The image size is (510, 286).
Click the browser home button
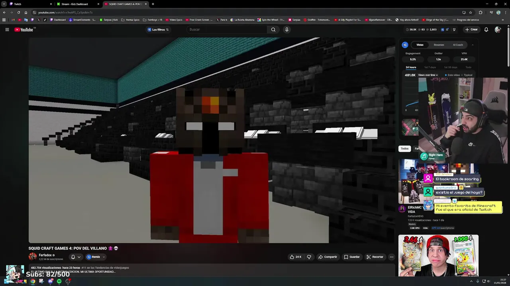pos(26,12)
